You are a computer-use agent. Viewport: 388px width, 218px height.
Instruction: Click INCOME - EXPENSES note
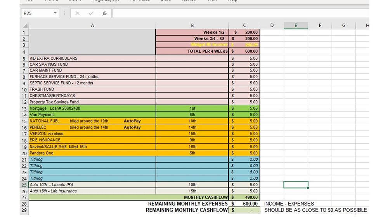(x=289, y=204)
